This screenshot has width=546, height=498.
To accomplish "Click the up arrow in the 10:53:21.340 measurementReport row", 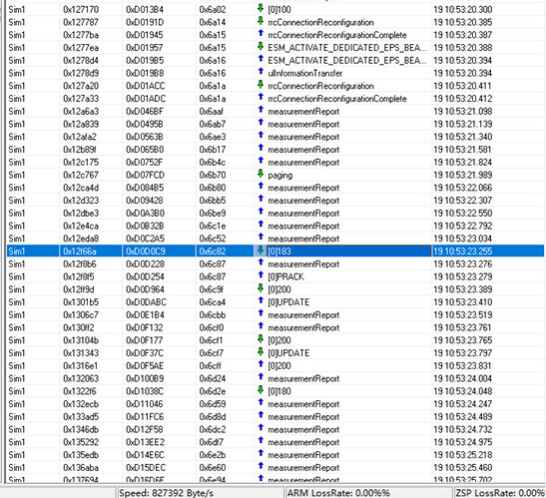I will pyautogui.click(x=261, y=136).
